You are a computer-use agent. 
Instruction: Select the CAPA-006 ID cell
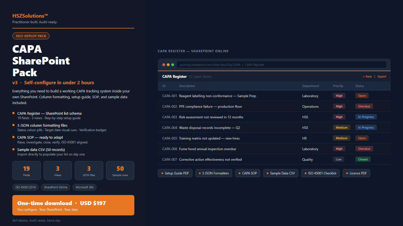[x=170, y=149]
